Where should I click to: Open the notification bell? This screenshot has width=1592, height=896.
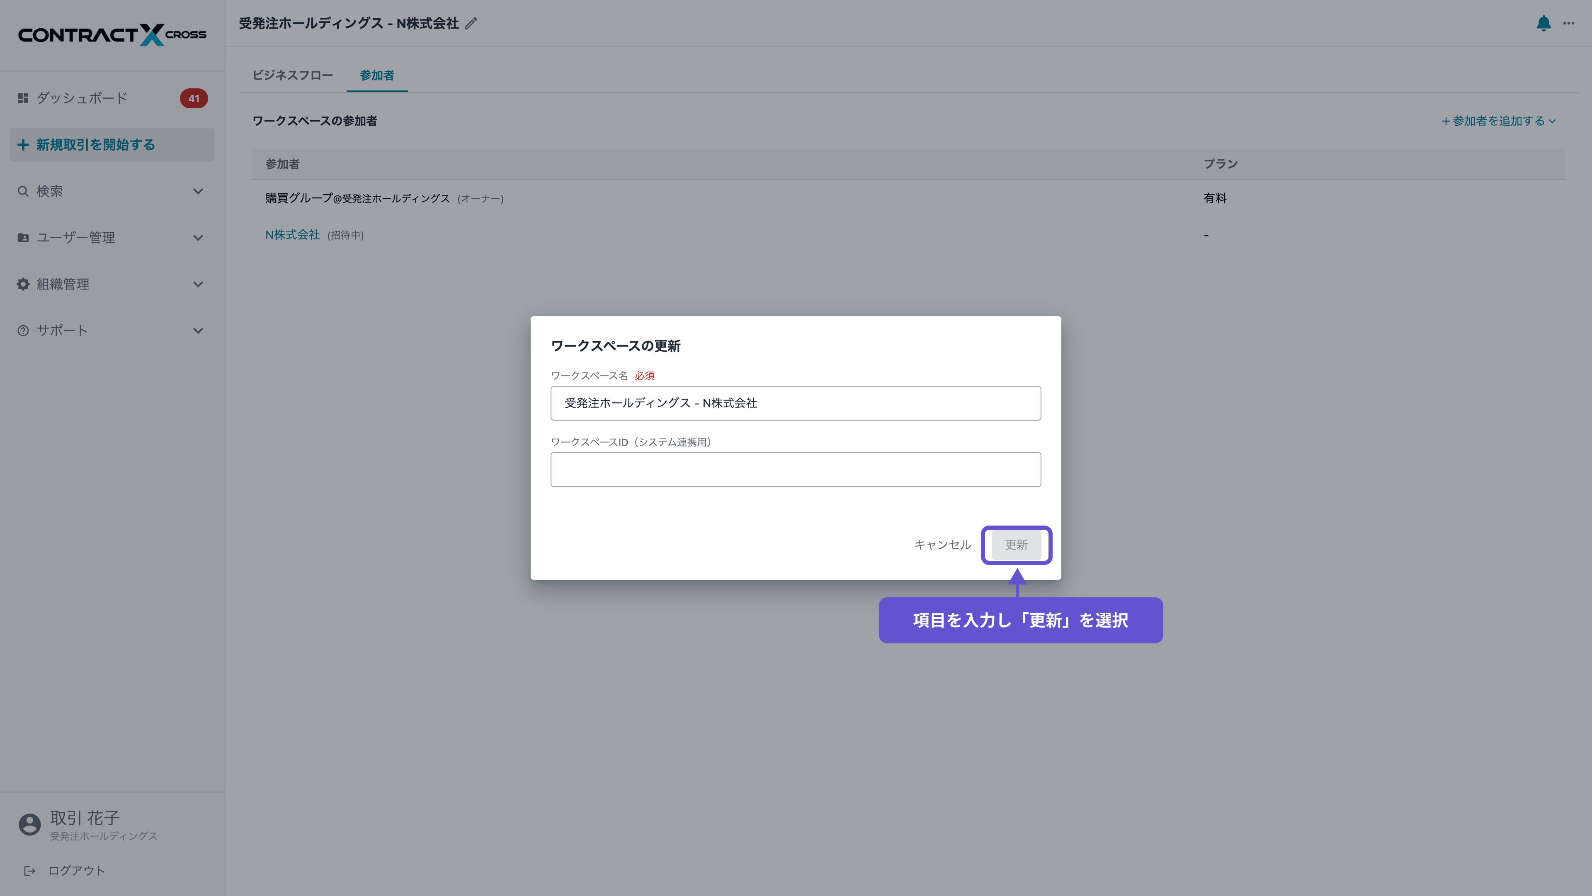coord(1543,24)
